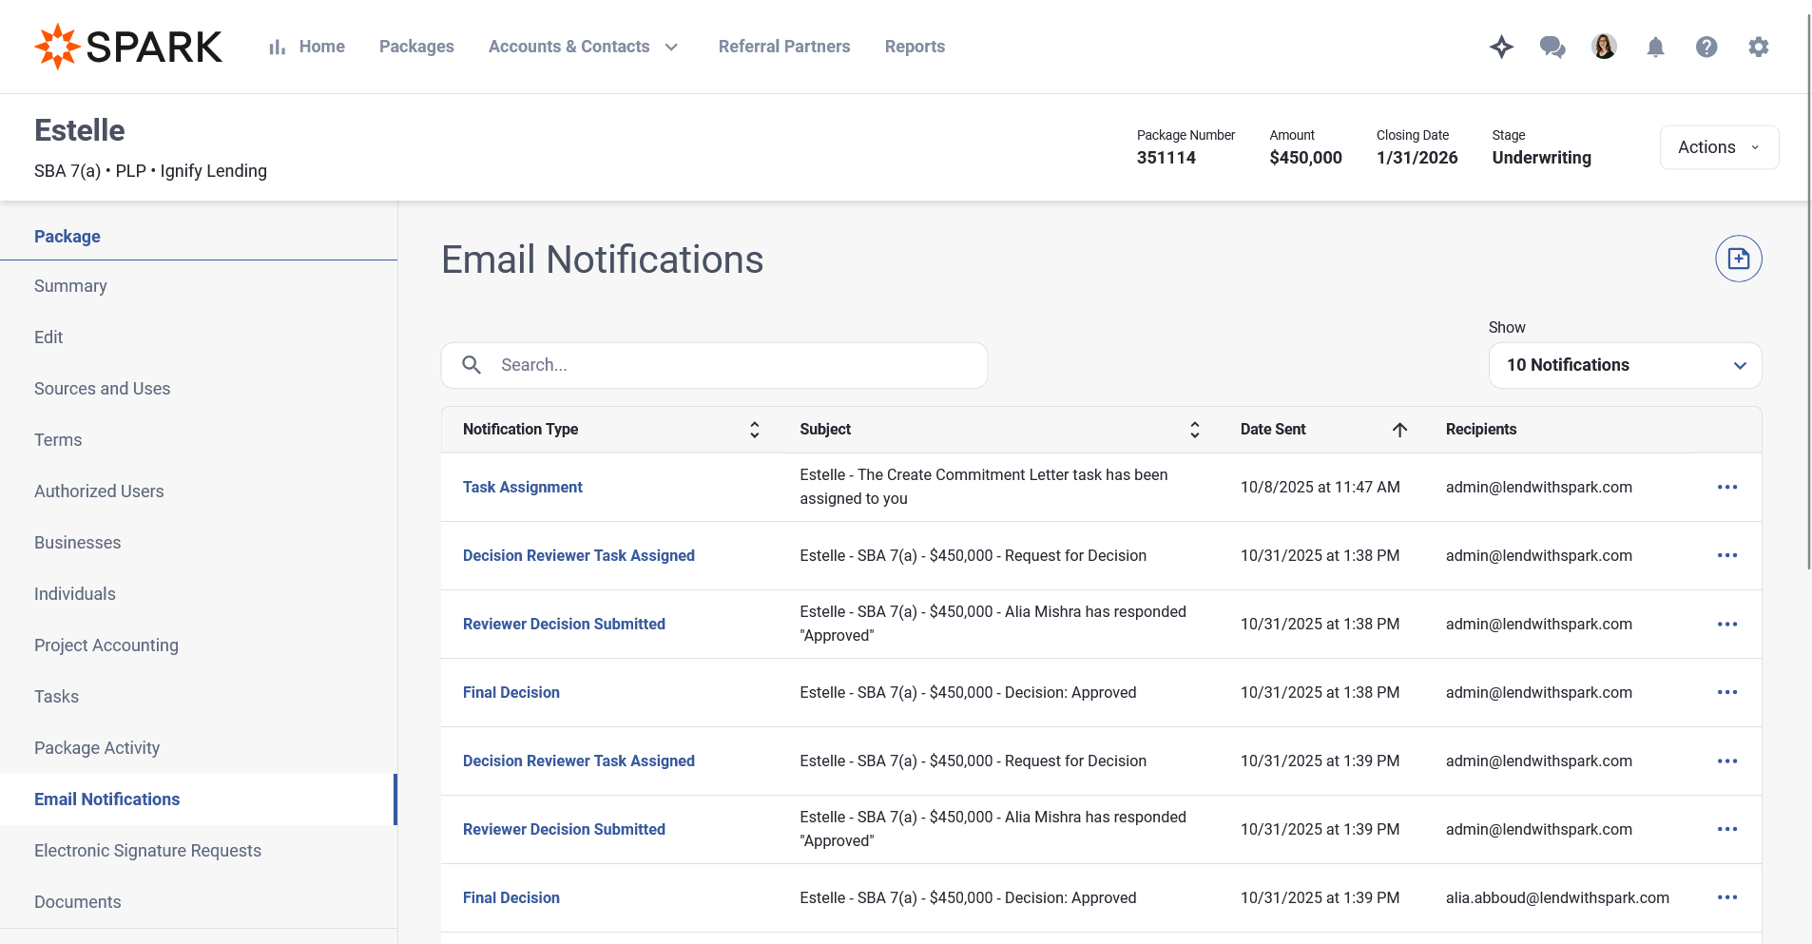This screenshot has height=944, width=1812.
Task: Sort by Notification Type column
Action: (754, 430)
